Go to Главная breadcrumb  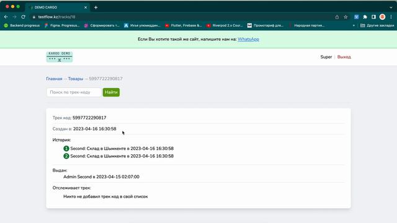(x=54, y=79)
